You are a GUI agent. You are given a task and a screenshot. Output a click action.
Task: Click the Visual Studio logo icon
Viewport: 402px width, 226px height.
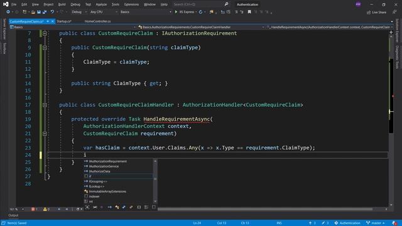point(6,4)
